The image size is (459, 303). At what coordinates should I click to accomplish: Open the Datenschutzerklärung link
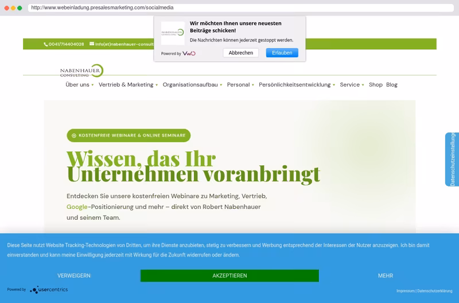(435, 291)
